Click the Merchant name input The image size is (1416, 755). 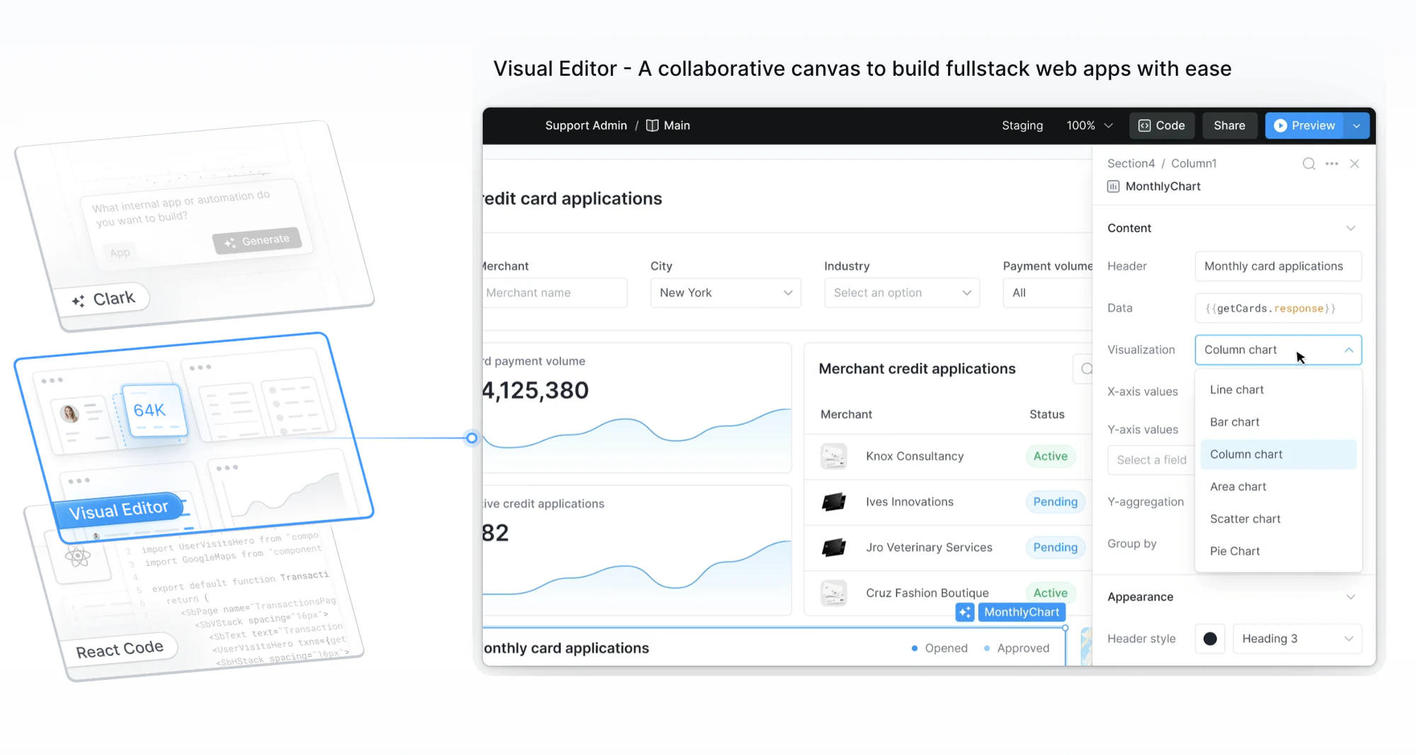tap(554, 293)
